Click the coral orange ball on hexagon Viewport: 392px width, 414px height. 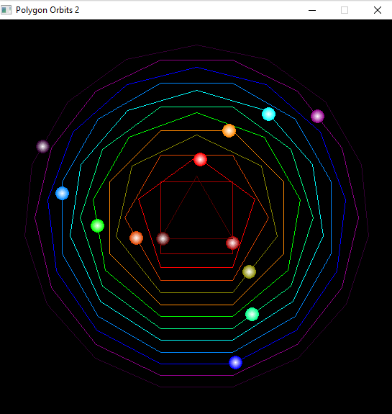(x=136, y=238)
